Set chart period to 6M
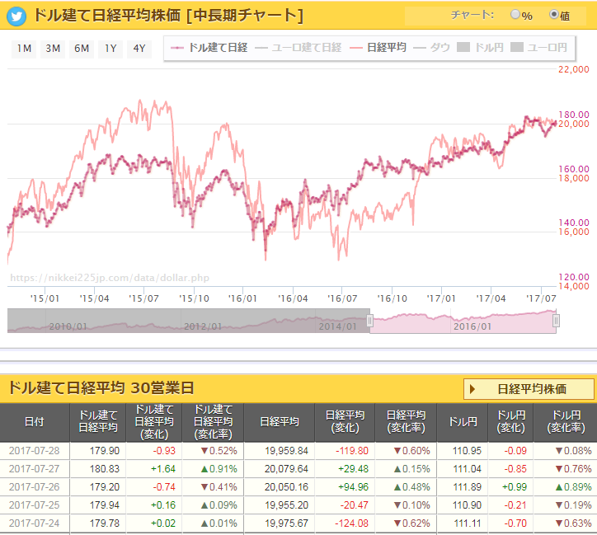The image size is (597, 535). [82, 49]
